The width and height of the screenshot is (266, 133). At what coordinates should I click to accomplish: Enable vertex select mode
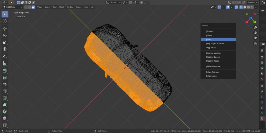tap(26, 7)
